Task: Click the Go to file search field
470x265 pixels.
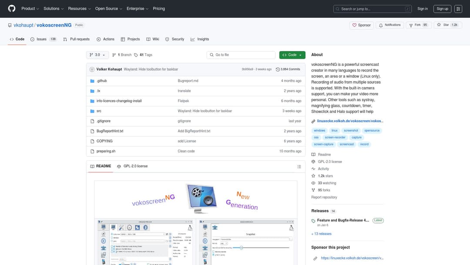Action: point(241,55)
